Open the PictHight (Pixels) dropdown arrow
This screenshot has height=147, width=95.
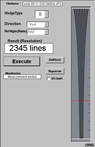pos(46,32)
